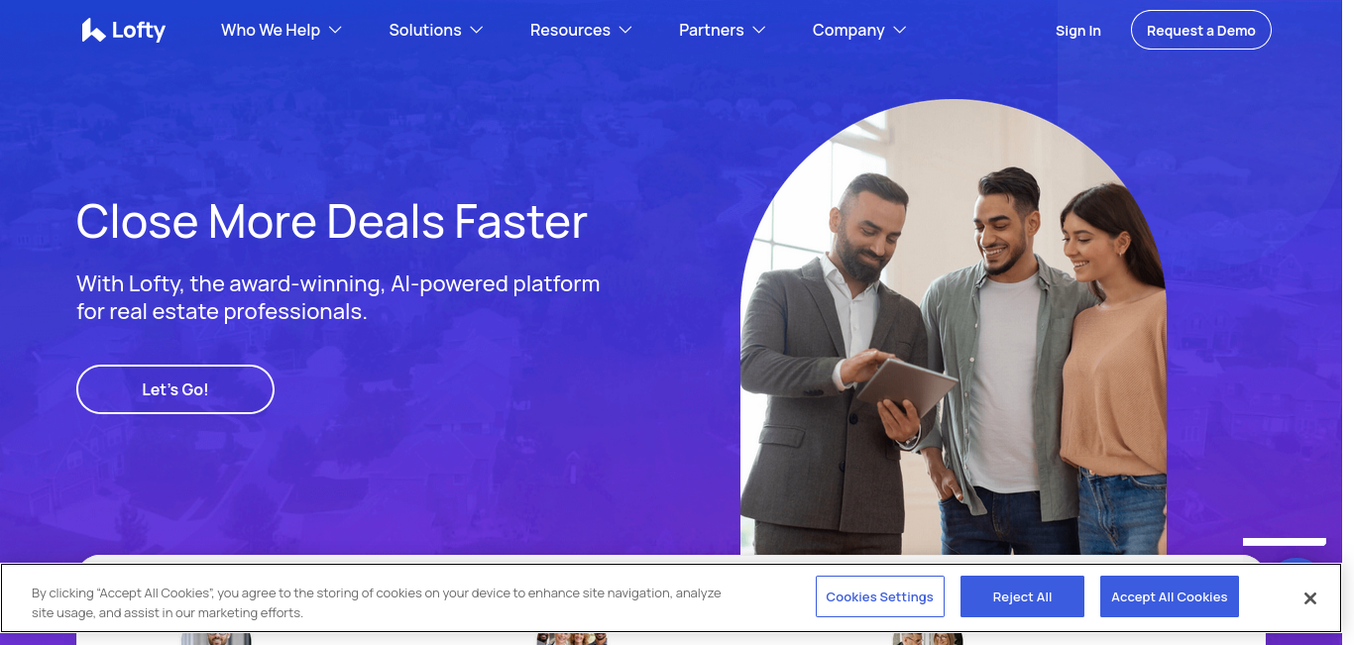This screenshot has height=645, width=1354.
Task: Click the Let's Go! button
Action: (x=175, y=389)
